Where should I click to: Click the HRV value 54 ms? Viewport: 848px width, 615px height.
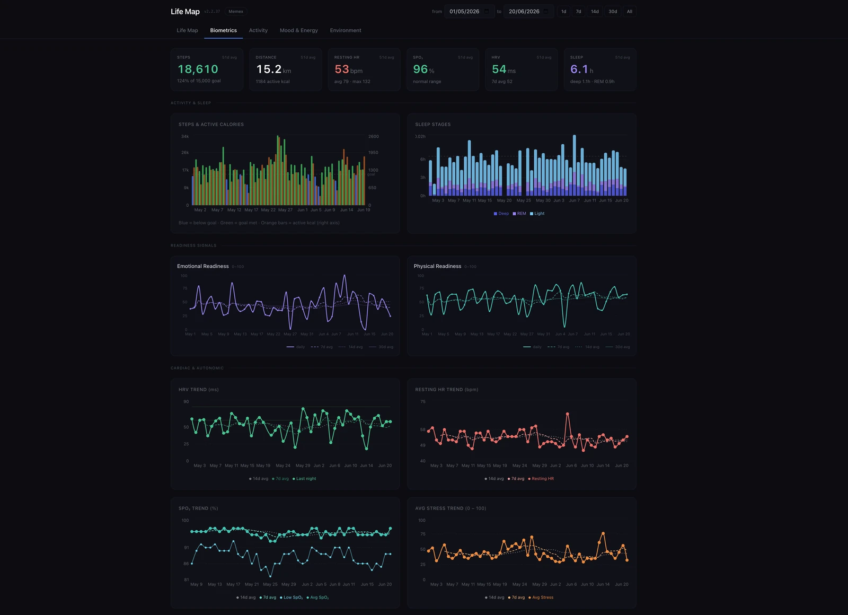(503, 69)
